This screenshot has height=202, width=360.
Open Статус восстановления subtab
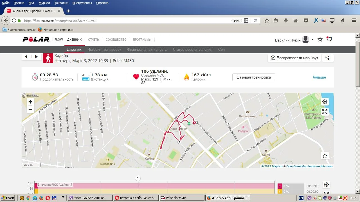193,50
